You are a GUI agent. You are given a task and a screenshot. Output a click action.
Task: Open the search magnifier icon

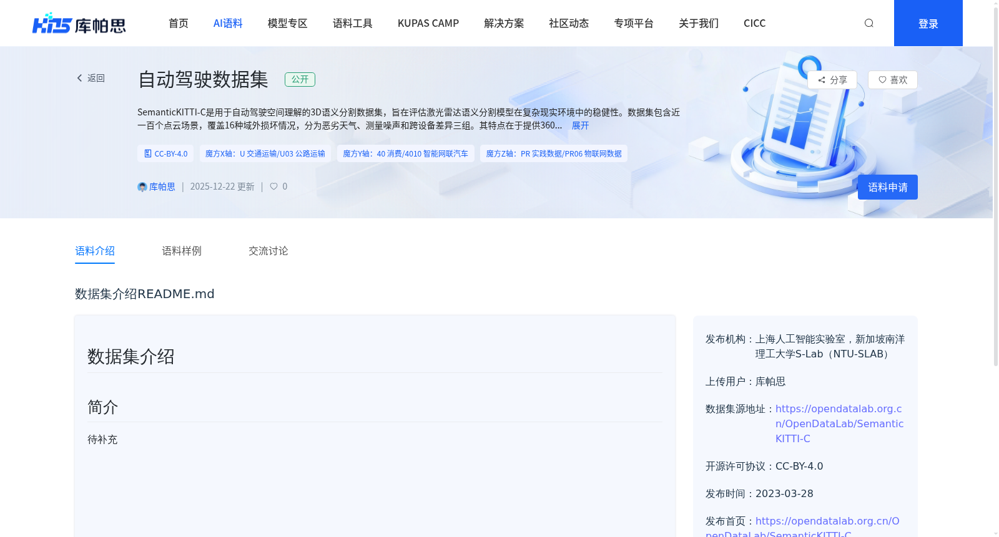869,23
